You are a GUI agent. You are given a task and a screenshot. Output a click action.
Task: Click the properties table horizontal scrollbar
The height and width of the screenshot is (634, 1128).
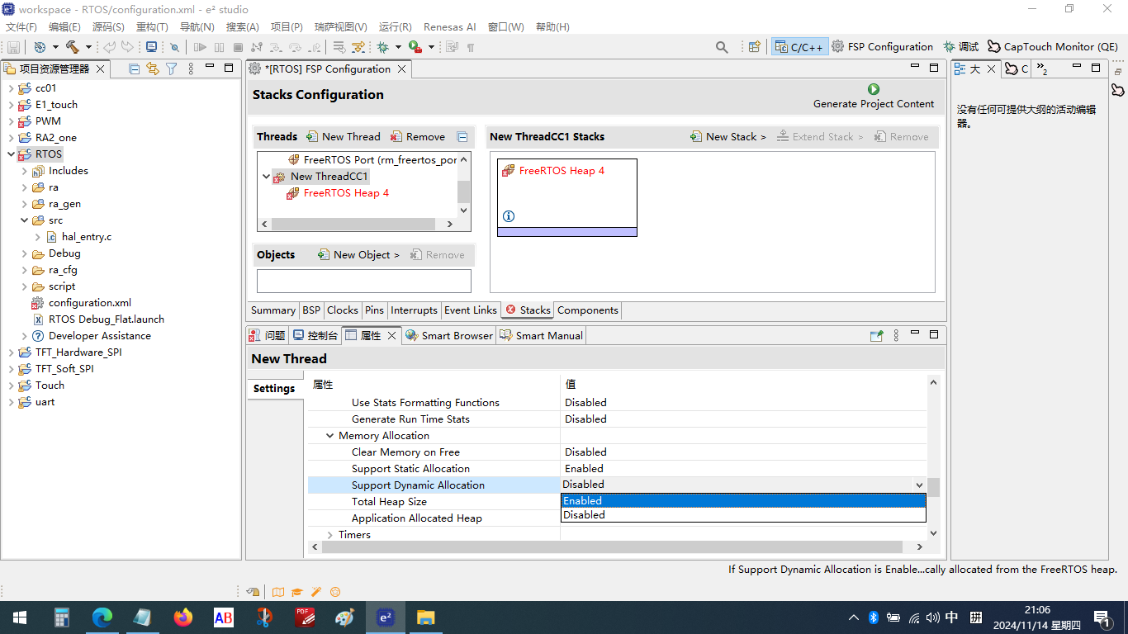point(611,546)
